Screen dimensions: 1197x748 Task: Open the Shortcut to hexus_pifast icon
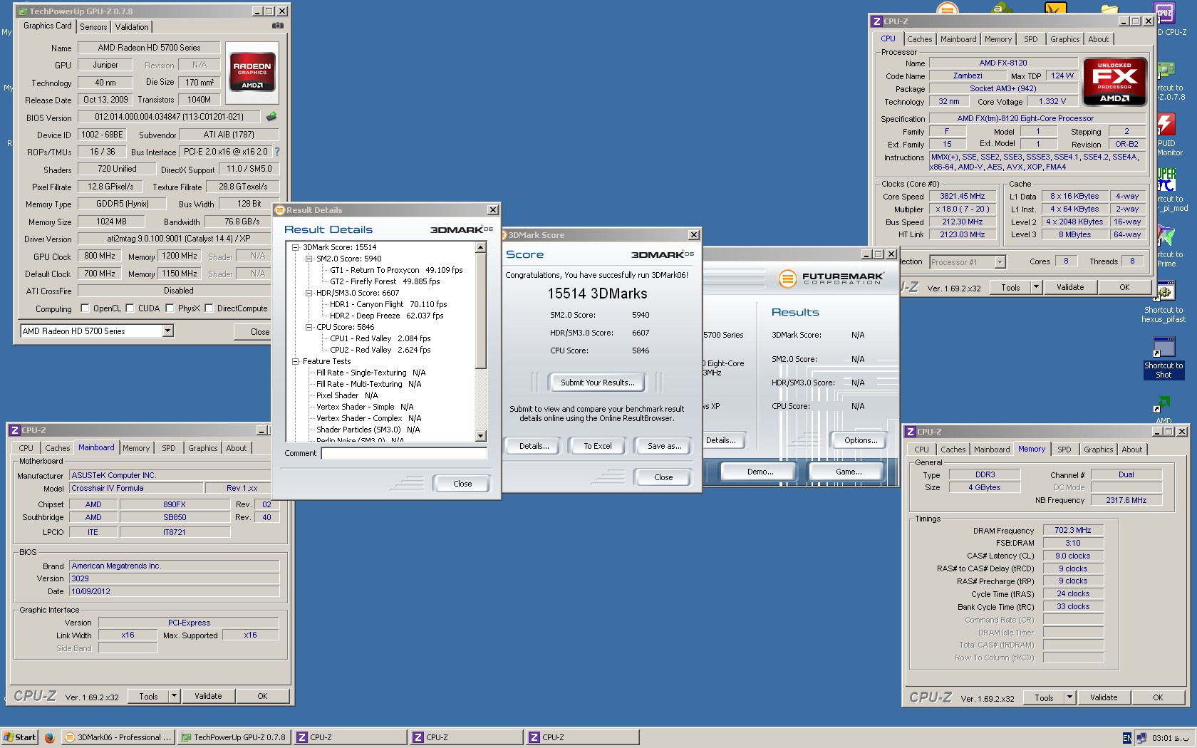click(1164, 291)
